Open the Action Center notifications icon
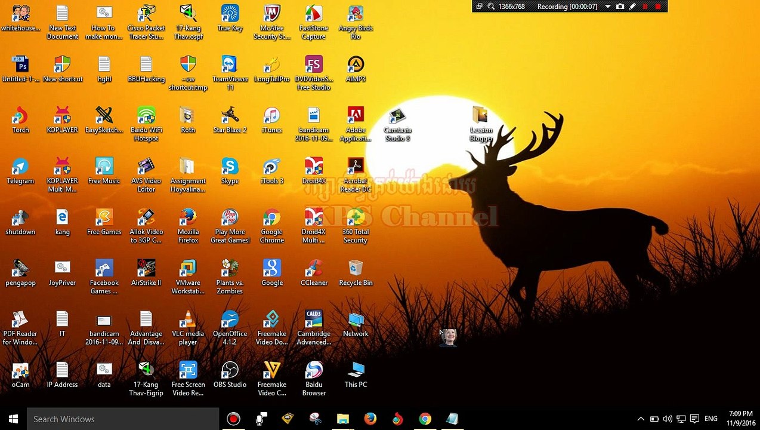The height and width of the screenshot is (430, 760). [x=694, y=419]
